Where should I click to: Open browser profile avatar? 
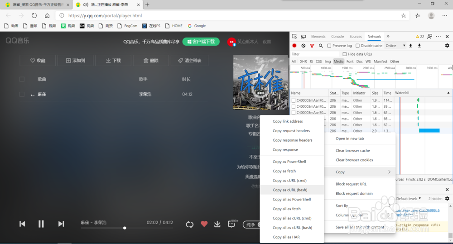coord(431,15)
